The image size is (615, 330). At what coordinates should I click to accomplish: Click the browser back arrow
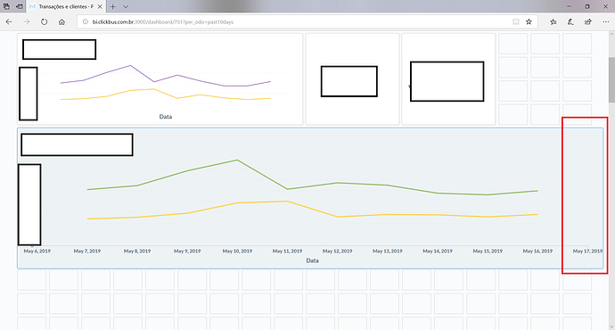pyautogui.click(x=9, y=22)
